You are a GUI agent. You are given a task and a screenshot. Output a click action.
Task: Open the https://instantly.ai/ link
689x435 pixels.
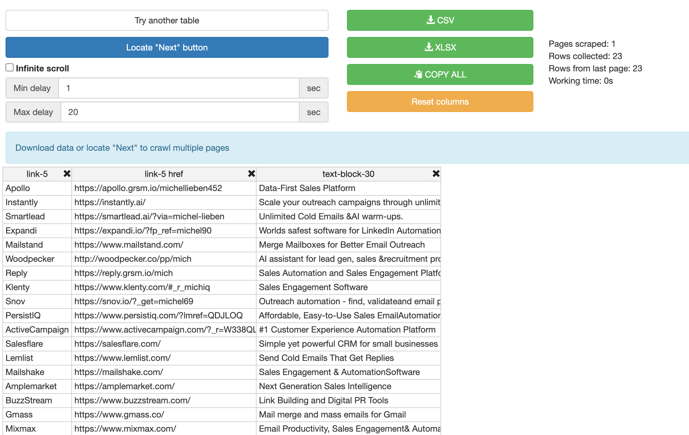coord(110,202)
